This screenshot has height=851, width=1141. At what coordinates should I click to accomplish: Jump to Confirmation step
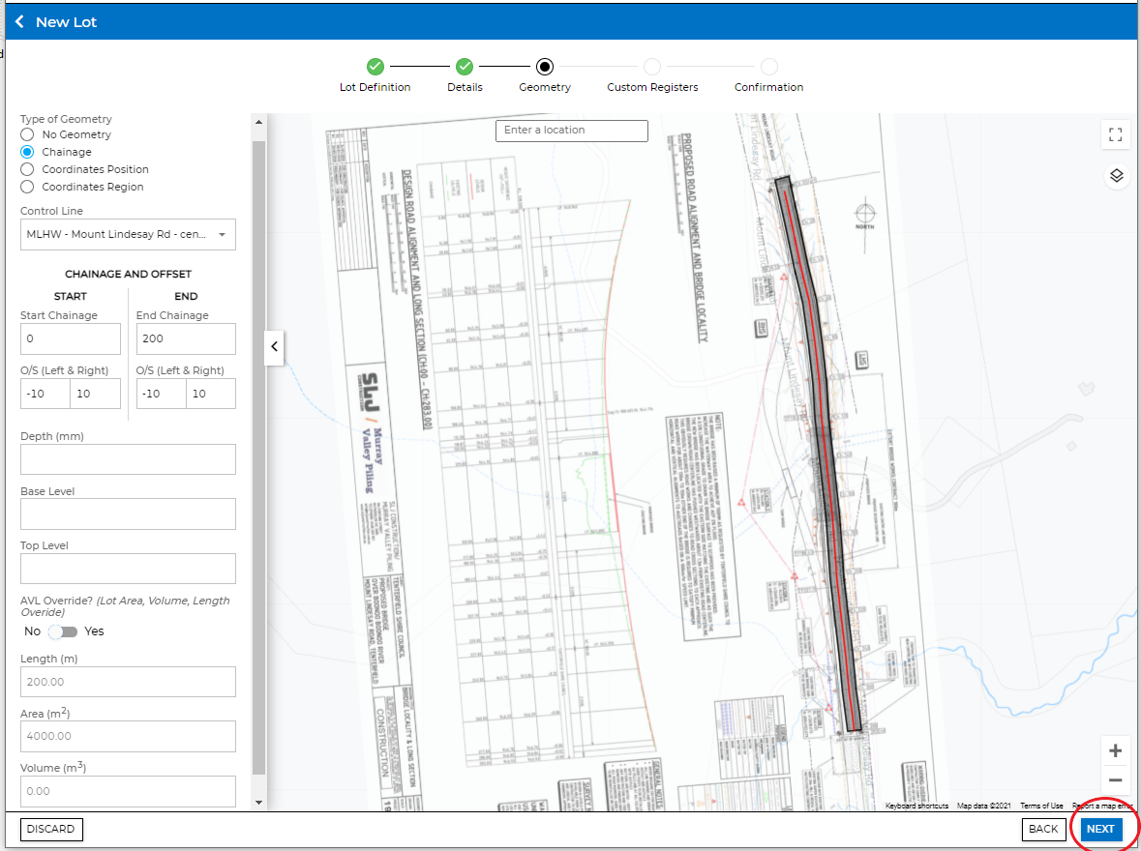point(768,67)
